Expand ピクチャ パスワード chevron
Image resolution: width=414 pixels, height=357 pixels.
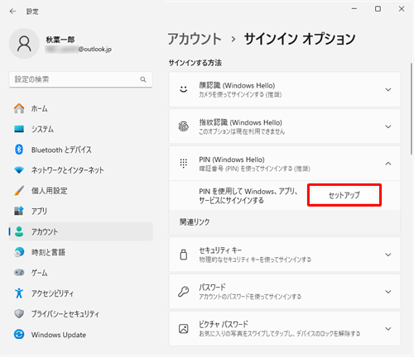pyautogui.click(x=388, y=329)
